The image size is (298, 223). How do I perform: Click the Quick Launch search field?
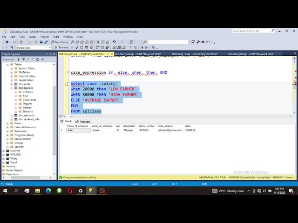(x=251, y=31)
